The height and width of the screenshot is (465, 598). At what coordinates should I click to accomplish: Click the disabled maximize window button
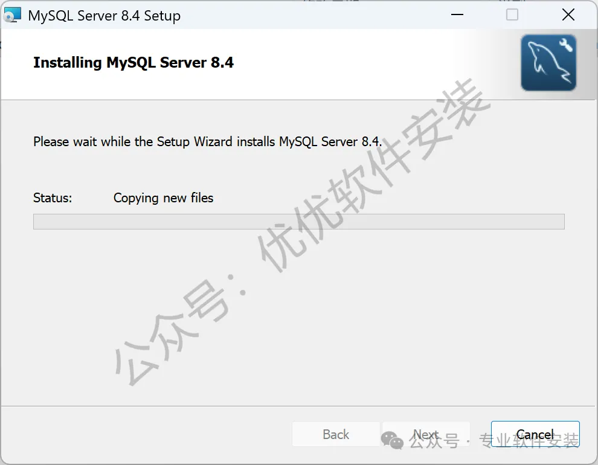(x=512, y=15)
